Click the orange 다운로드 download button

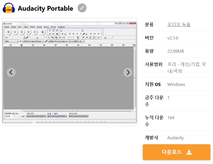tap(176, 152)
